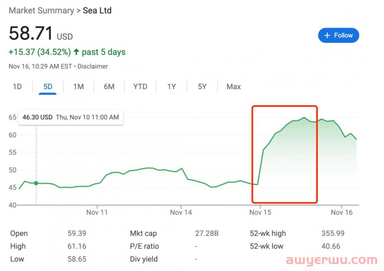
Task: Switch chart to 1M range
Action: [78, 87]
